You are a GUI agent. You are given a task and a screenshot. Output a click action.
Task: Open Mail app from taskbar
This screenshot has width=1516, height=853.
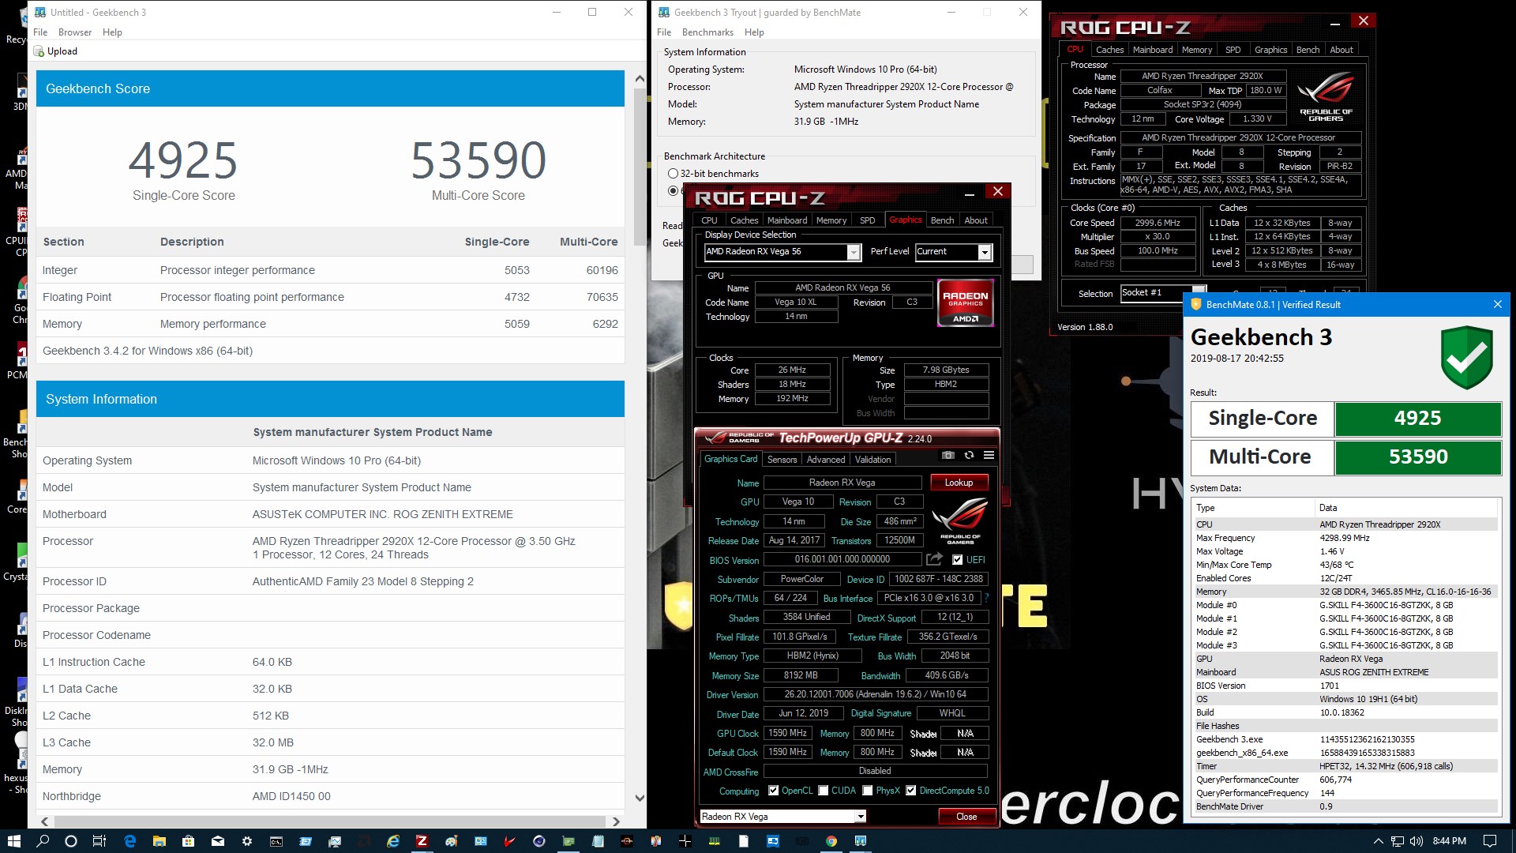pos(217,841)
